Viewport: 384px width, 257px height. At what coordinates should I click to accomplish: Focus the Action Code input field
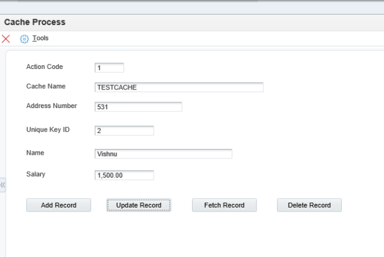tap(109, 68)
